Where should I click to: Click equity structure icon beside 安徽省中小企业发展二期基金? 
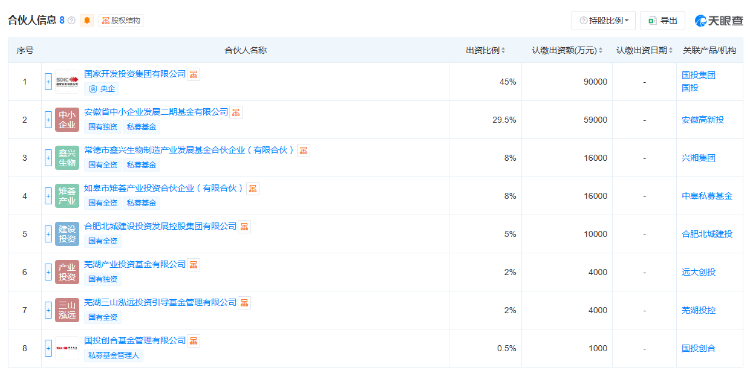[x=236, y=112]
